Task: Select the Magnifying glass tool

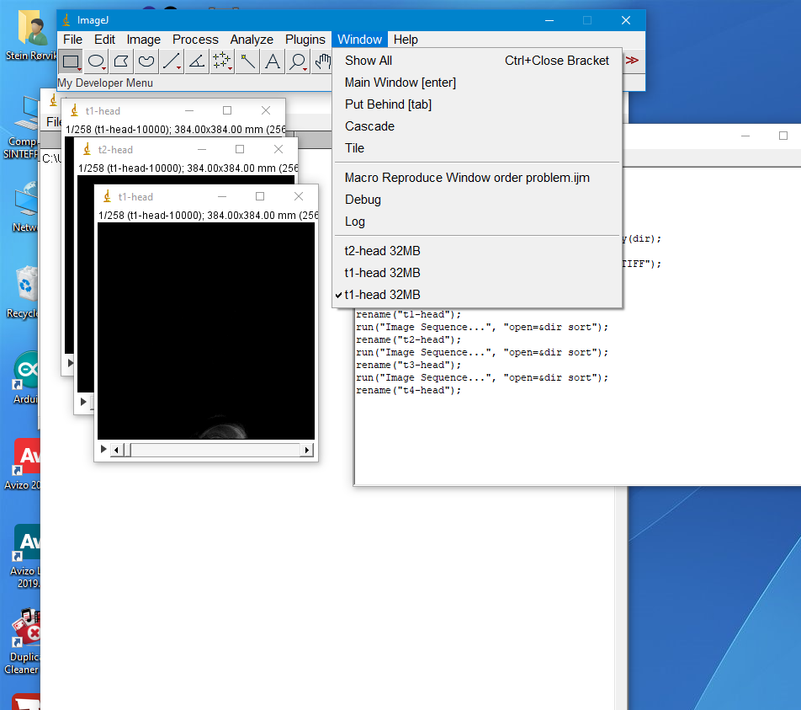Action: point(298,61)
